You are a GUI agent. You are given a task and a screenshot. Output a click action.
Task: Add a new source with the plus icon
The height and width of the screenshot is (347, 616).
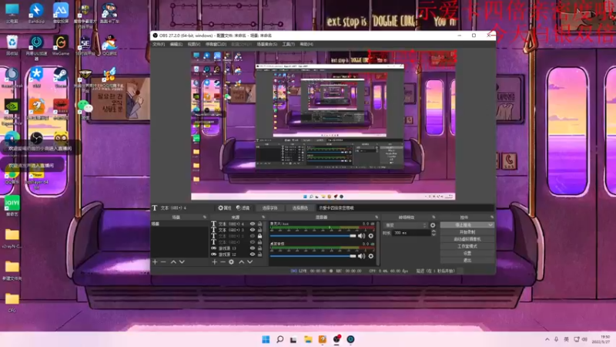coord(215,261)
